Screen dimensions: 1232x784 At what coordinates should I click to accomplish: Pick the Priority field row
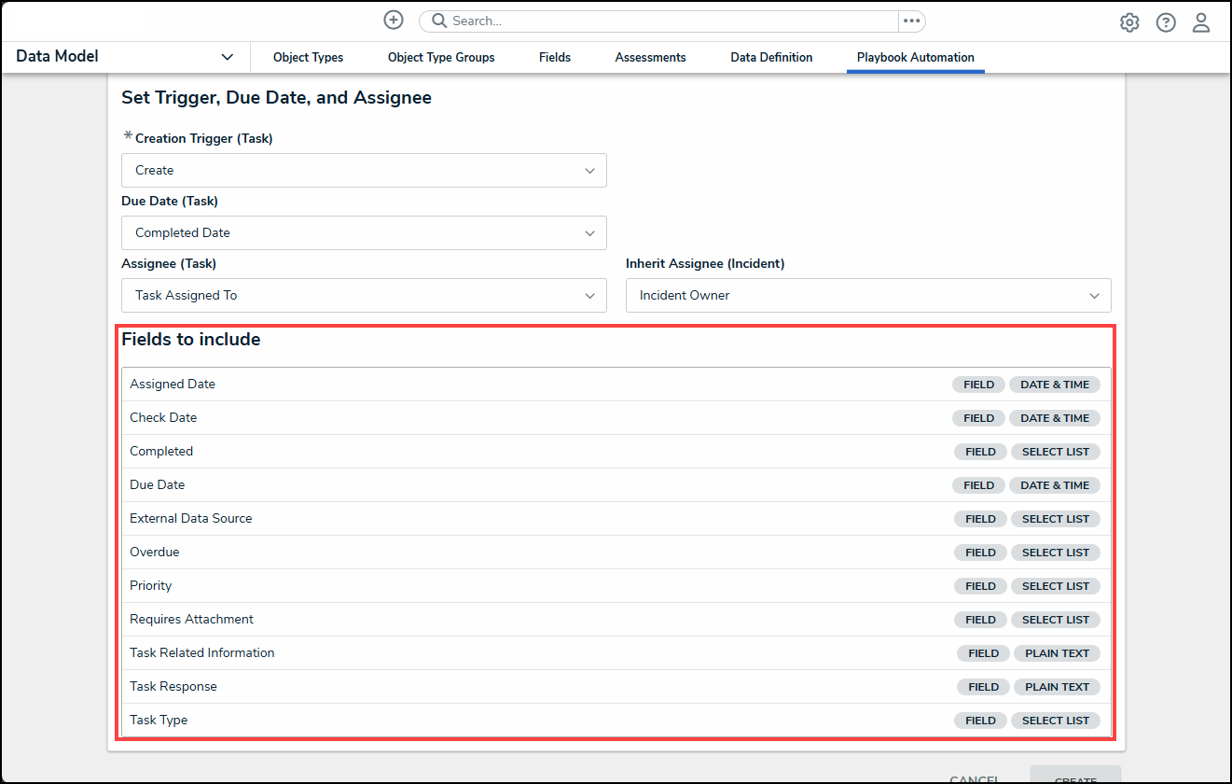[616, 586]
